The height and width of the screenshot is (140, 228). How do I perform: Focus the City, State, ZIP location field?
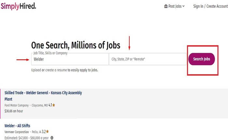[148, 59]
